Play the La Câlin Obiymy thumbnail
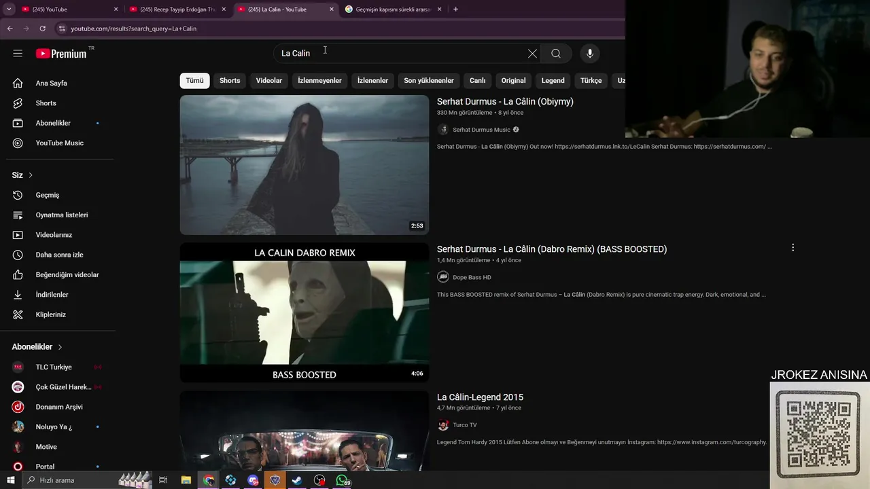The image size is (870, 489). click(x=304, y=165)
